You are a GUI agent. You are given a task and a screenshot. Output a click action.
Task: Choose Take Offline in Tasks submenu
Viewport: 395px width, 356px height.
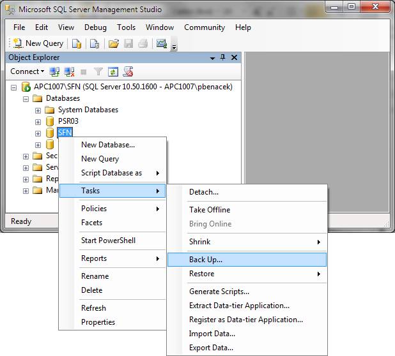tap(247, 210)
